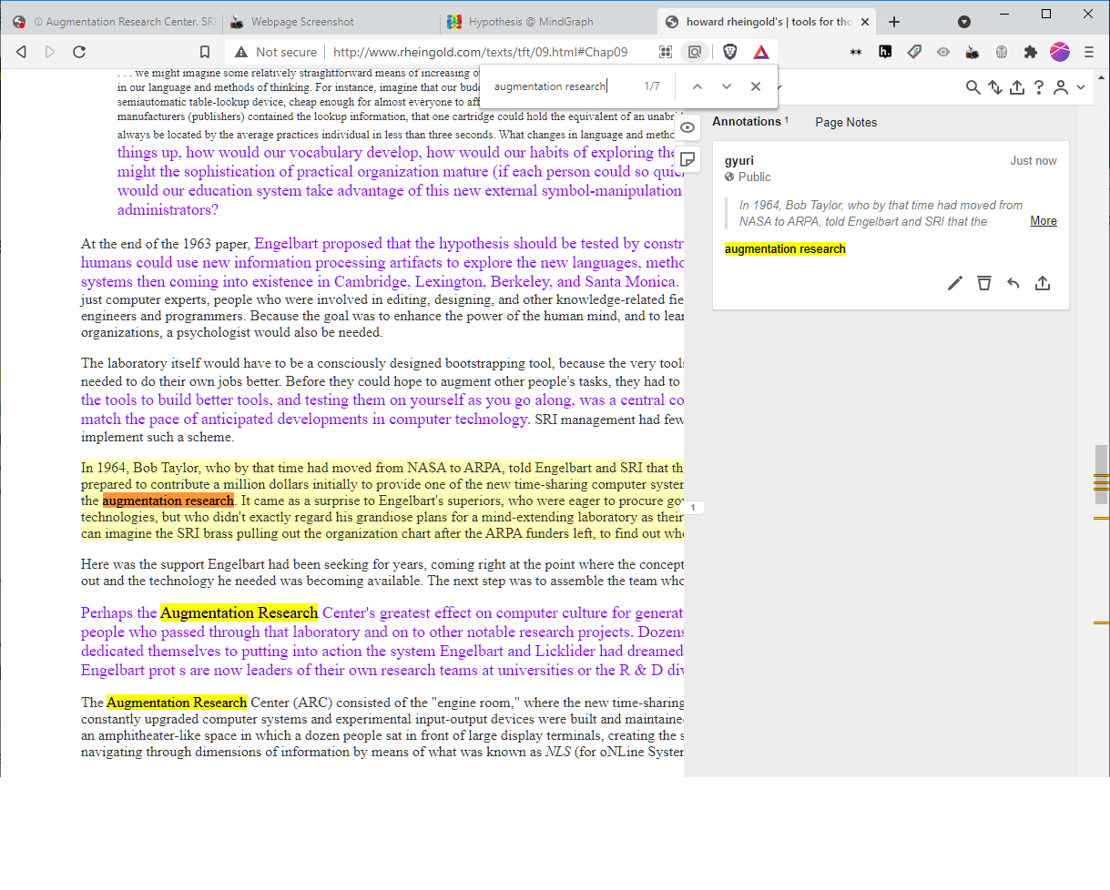Click the brain extension icon
This screenshot has width=1110, height=890.
[1002, 52]
